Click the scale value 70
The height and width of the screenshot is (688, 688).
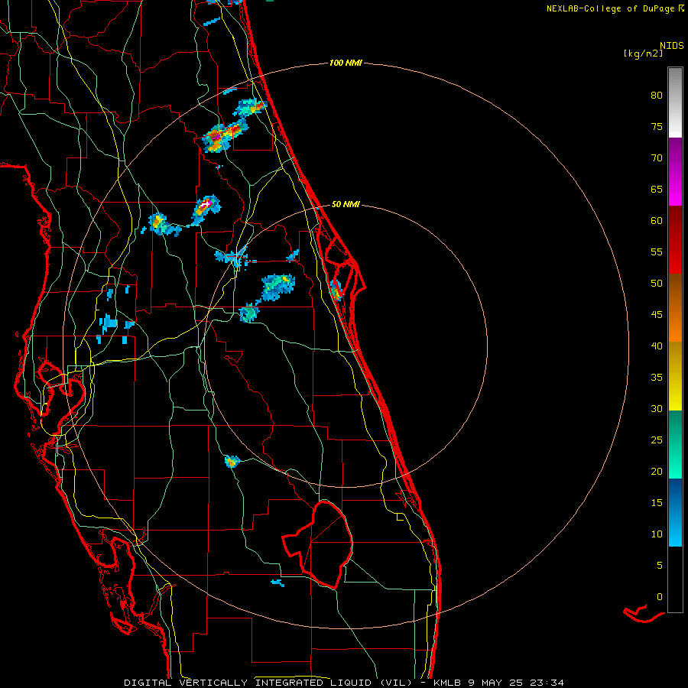point(657,158)
